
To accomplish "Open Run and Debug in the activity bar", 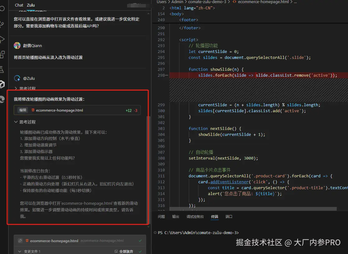I will (x=2, y=39).
